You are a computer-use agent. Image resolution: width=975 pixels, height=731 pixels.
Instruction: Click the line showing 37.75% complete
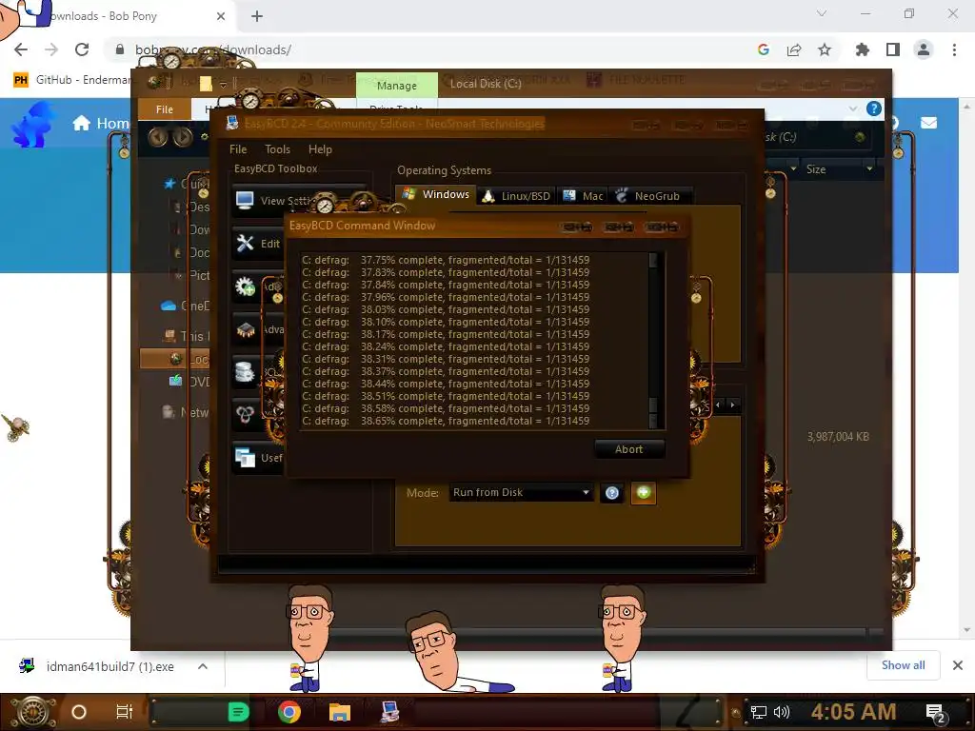pos(446,260)
